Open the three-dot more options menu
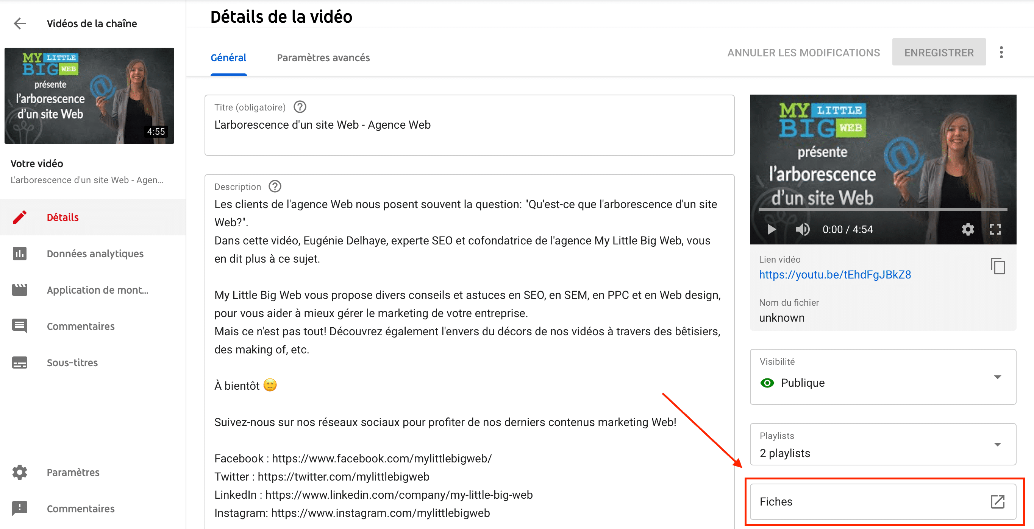This screenshot has width=1034, height=529. [x=1001, y=53]
